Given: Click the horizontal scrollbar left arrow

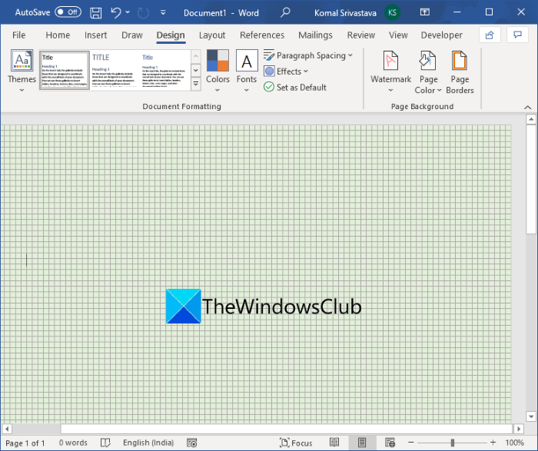Looking at the screenshot, I should point(7,429).
